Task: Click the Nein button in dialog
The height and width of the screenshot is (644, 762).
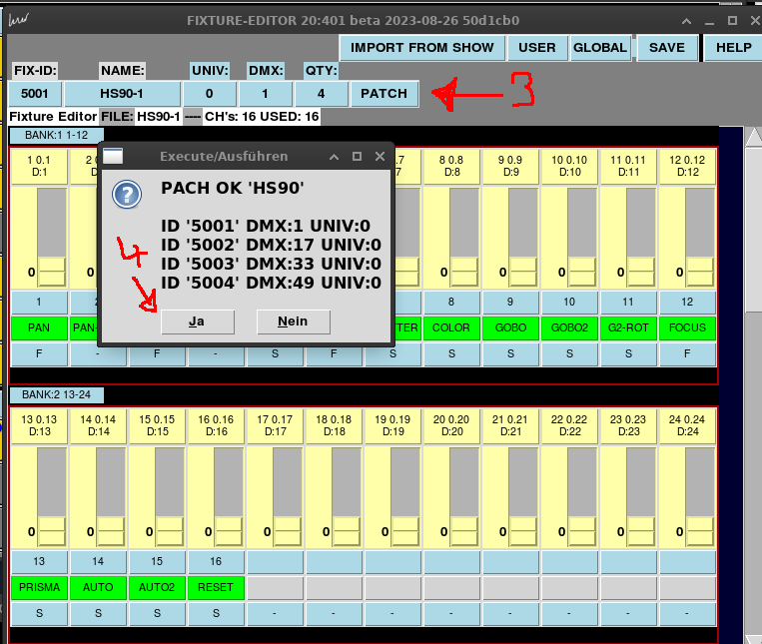Action: tap(293, 322)
